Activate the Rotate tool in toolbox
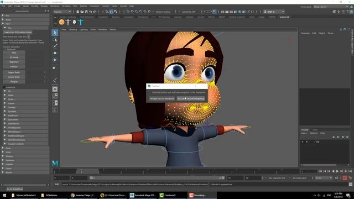This screenshot has height=199, width=354. pyautogui.click(x=55, y=60)
